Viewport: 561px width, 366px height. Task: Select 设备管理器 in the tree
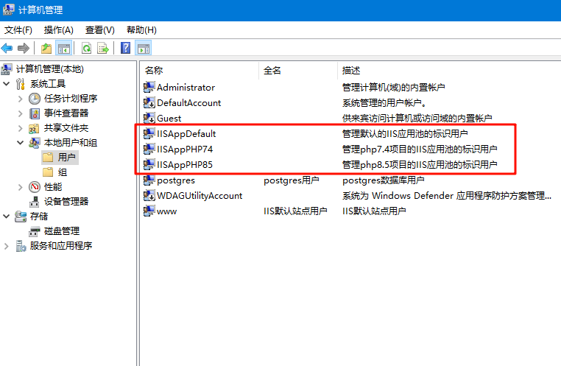(x=66, y=202)
